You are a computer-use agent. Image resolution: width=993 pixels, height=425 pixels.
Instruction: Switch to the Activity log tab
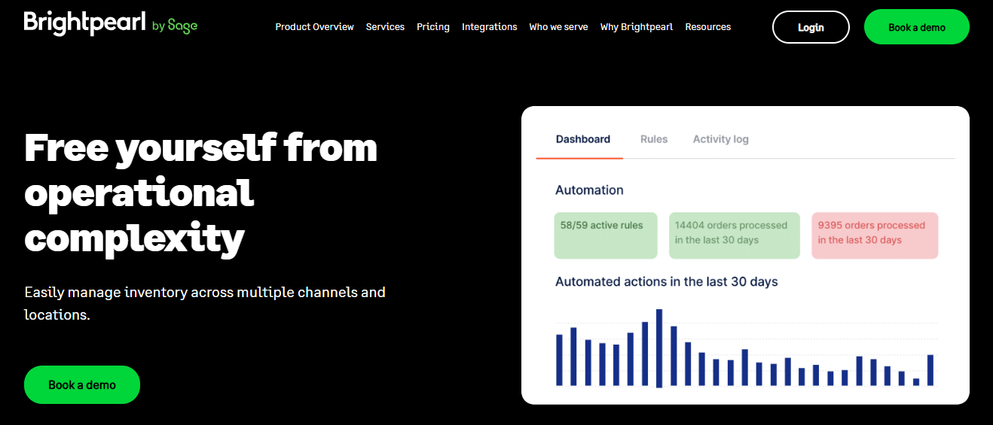point(721,139)
